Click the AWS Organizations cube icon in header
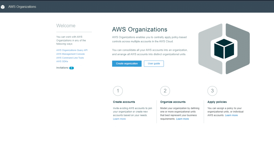Image resolution: width=274 pixels, height=154 pixels. [x=3, y=7]
